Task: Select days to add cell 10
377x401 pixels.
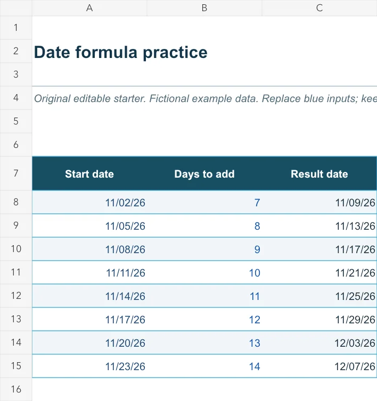Action: coord(204,272)
